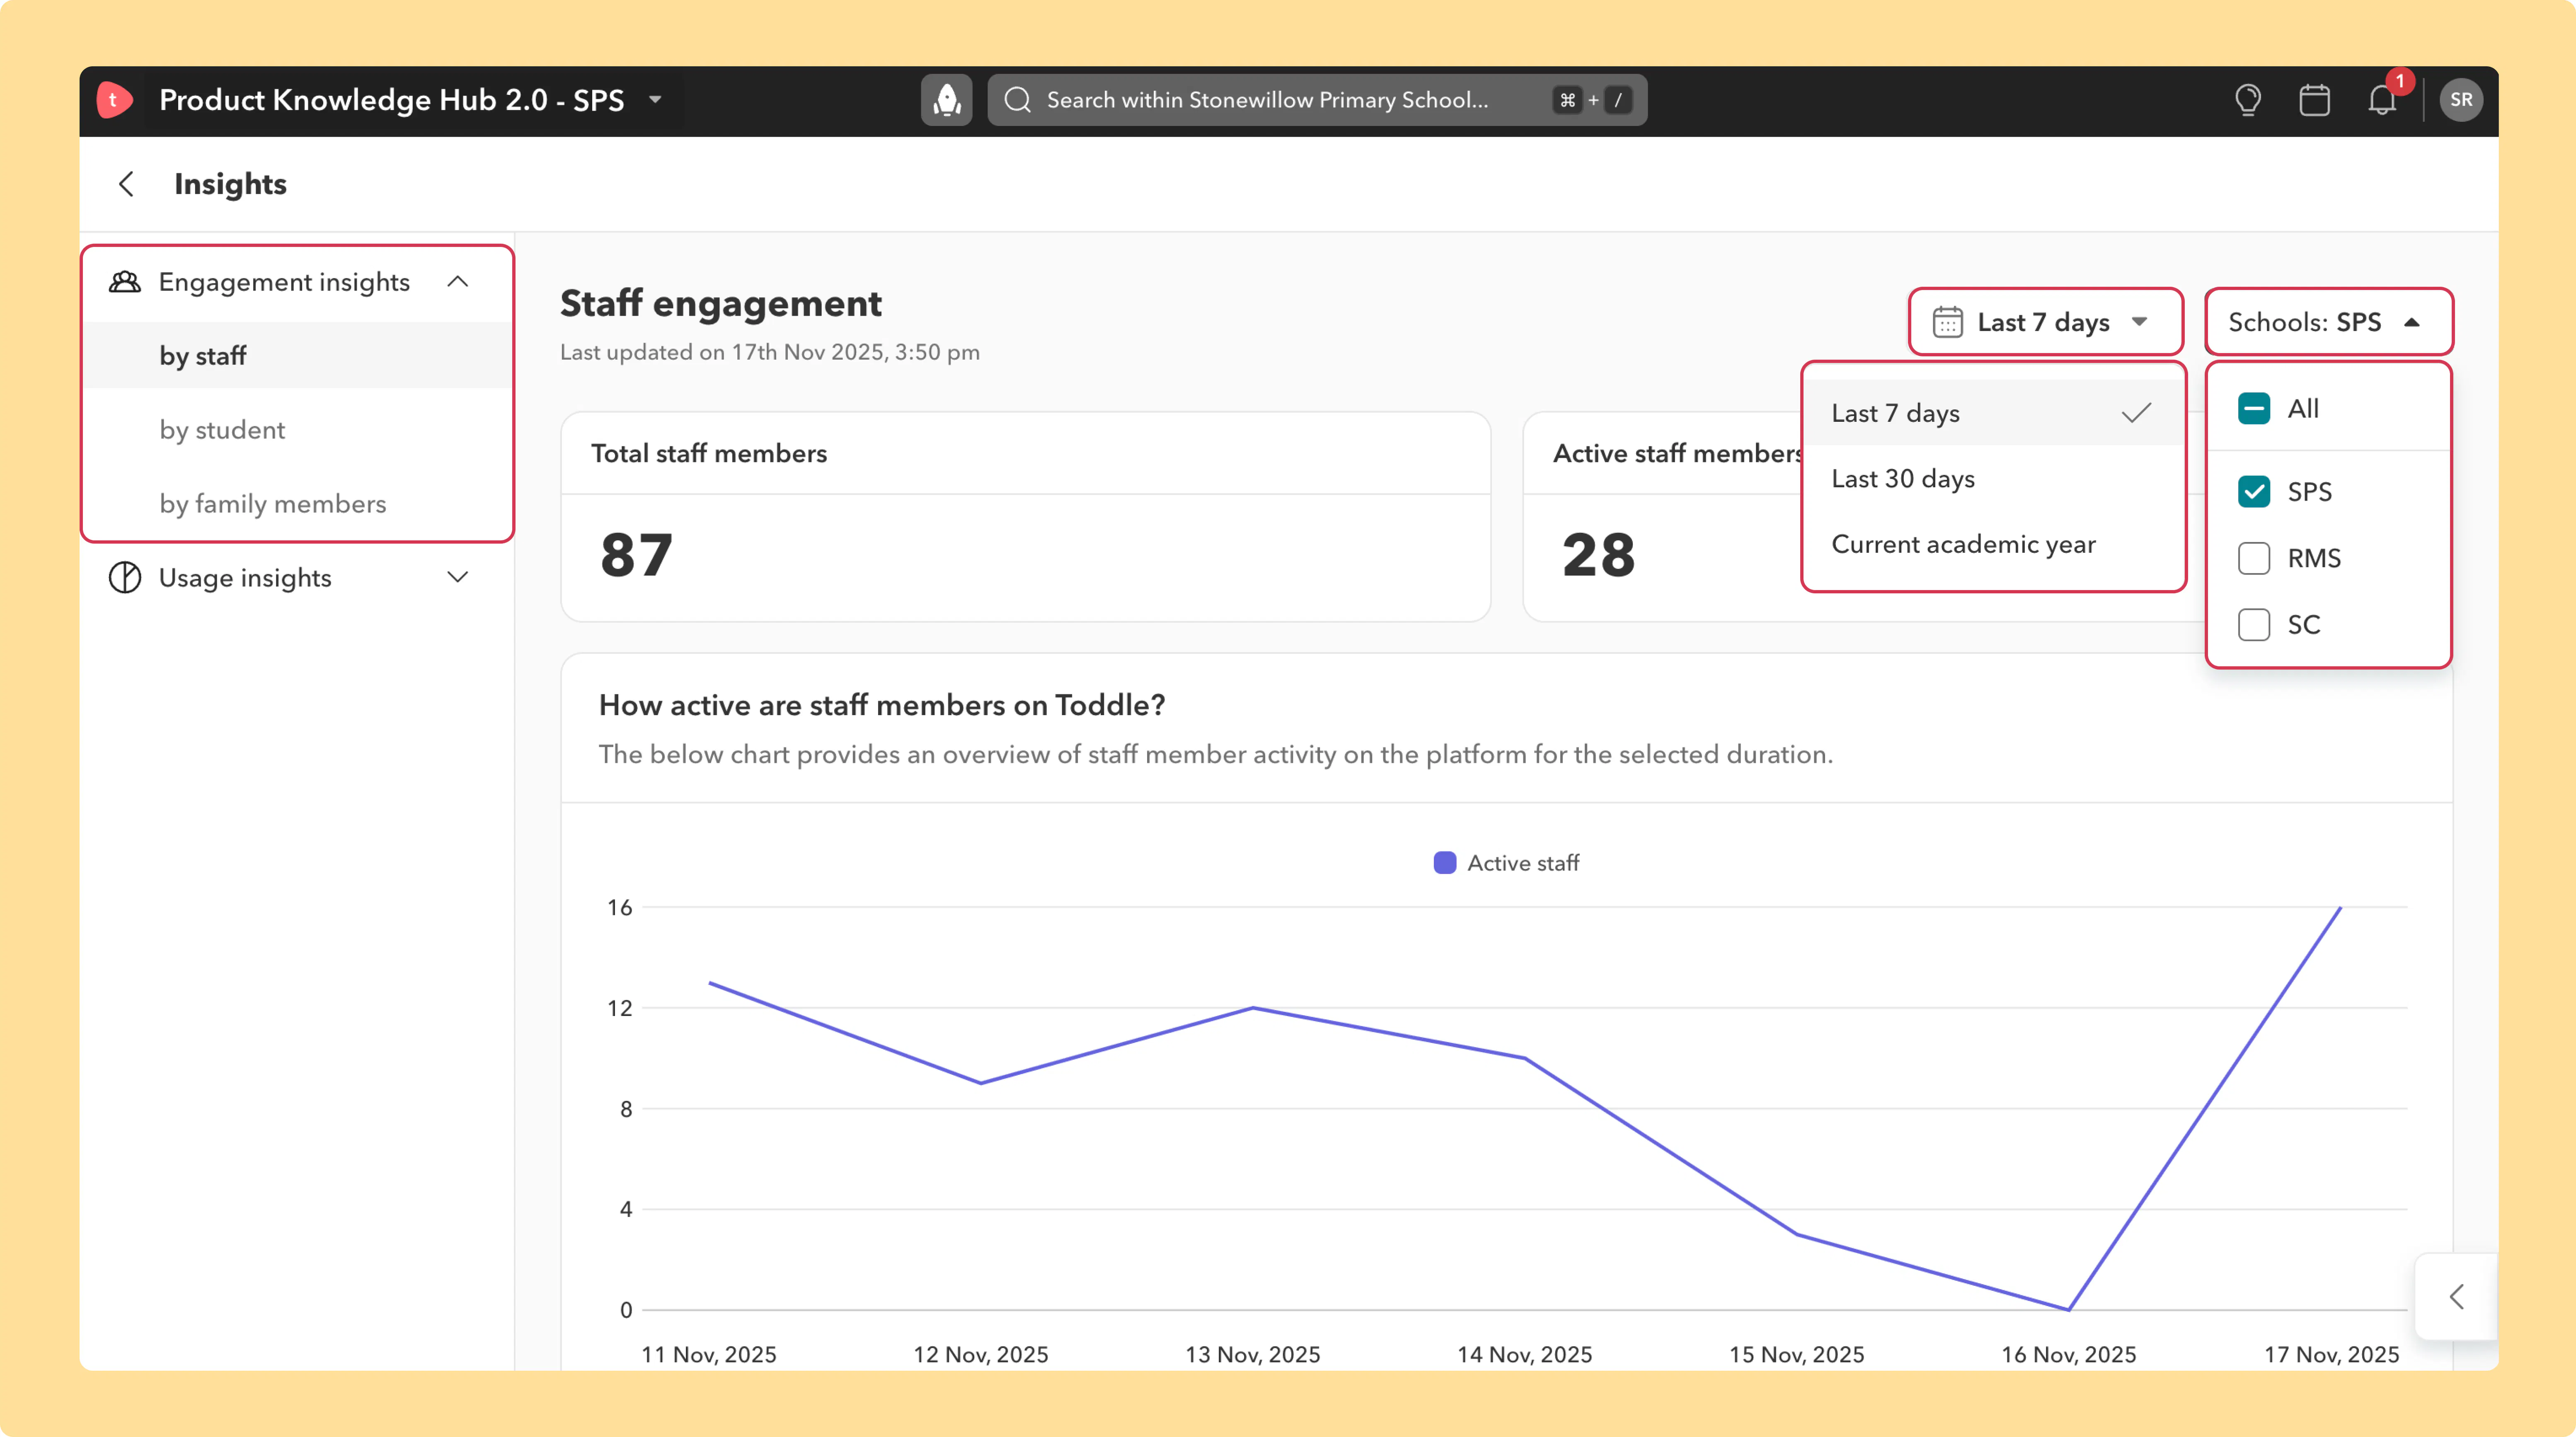Click the Active staff members value 28
2576x1437 pixels.
1598,555
